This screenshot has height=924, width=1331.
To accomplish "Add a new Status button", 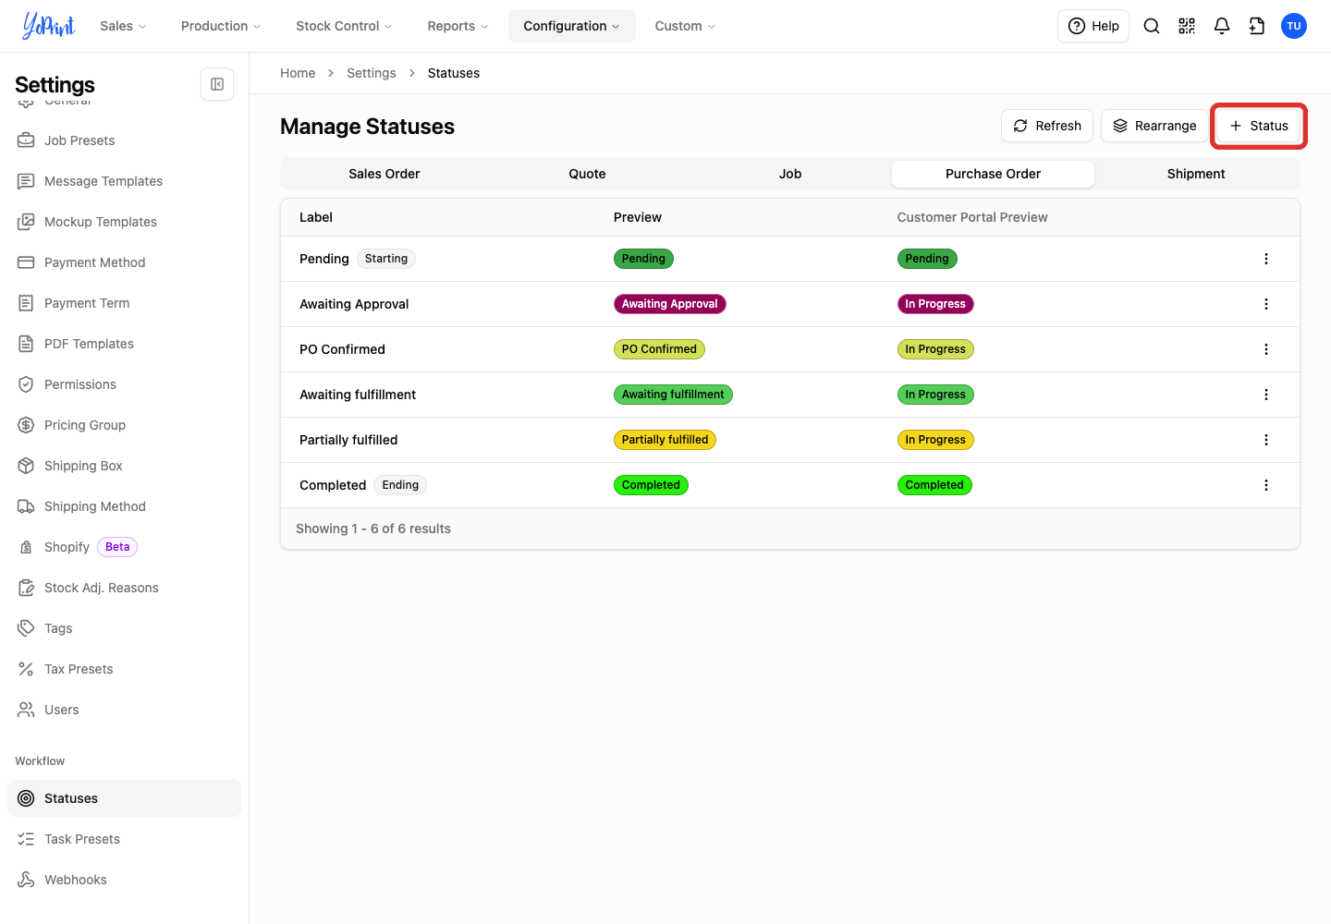I will coord(1259,126).
